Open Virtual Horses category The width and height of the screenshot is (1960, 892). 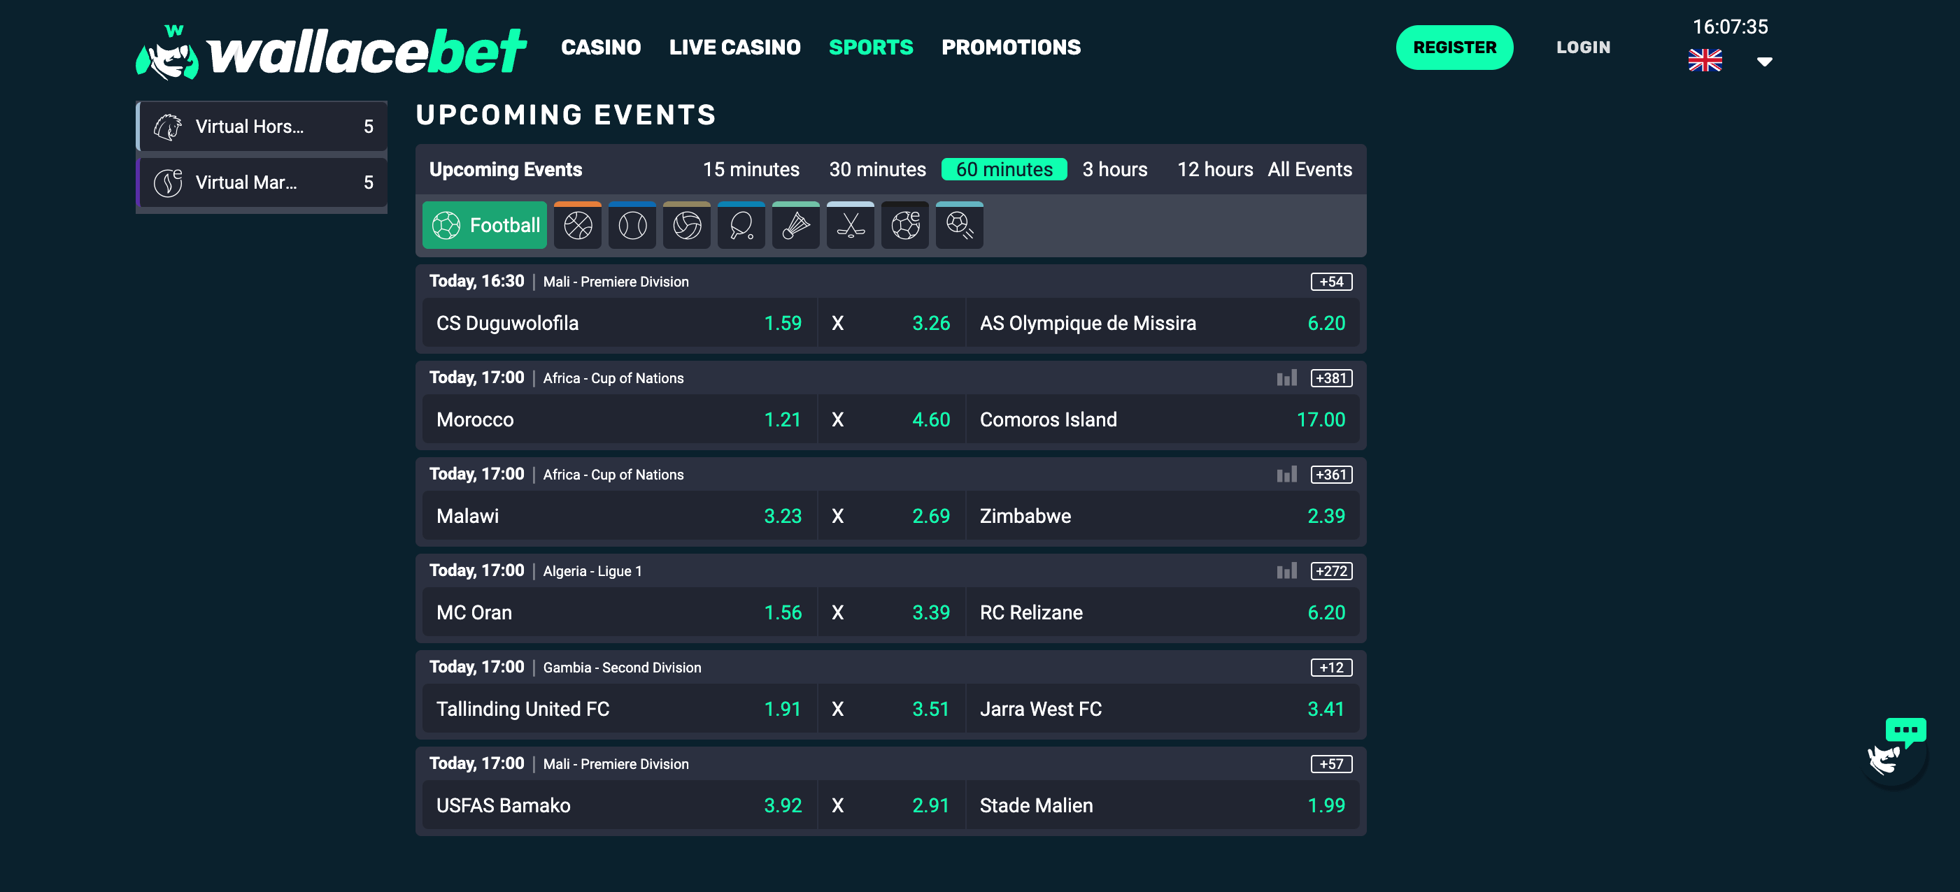(x=262, y=127)
